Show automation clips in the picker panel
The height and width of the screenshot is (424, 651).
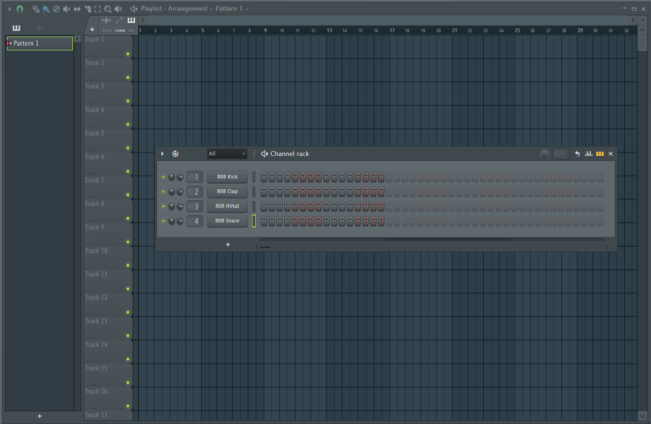(62, 28)
